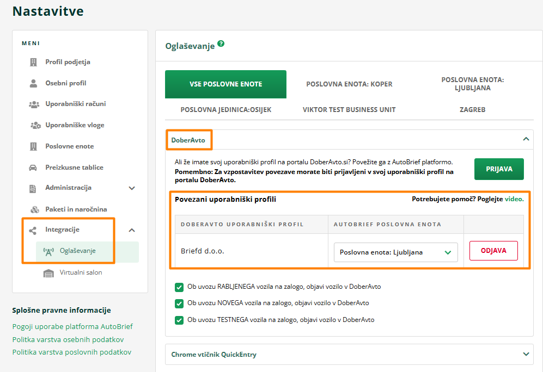Switch to POSLOVNA JEDINICA:OSIJEK tab

coord(226,110)
